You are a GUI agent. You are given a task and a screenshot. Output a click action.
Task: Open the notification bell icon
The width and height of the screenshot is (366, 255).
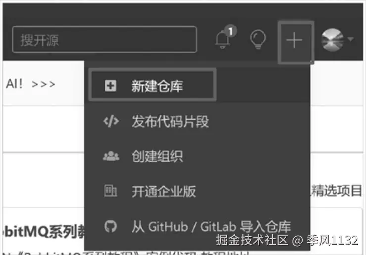[x=222, y=40]
